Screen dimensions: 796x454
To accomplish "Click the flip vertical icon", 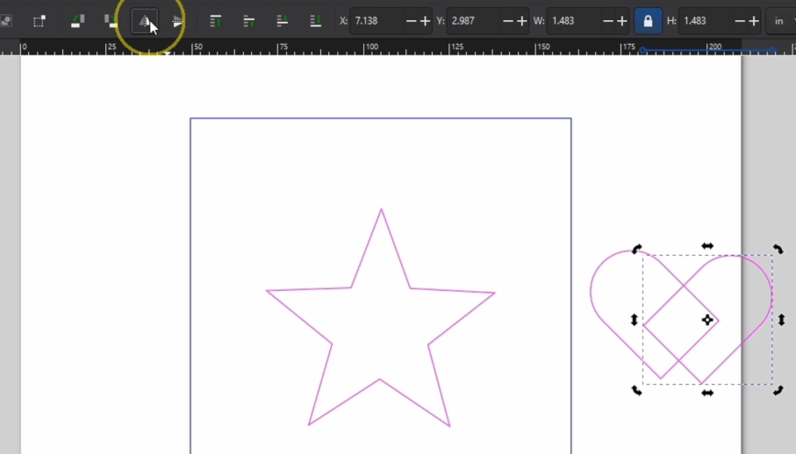I will [x=178, y=20].
